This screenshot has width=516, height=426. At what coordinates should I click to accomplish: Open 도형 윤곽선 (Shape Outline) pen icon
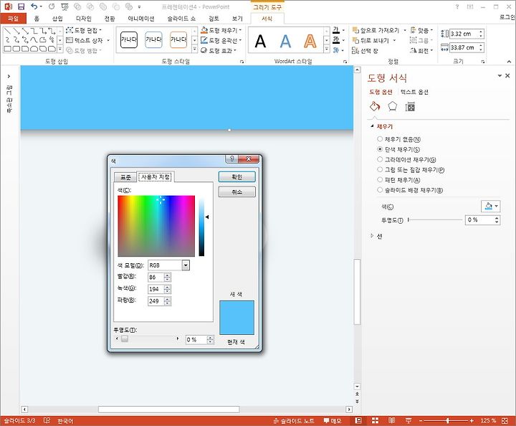[x=204, y=40]
